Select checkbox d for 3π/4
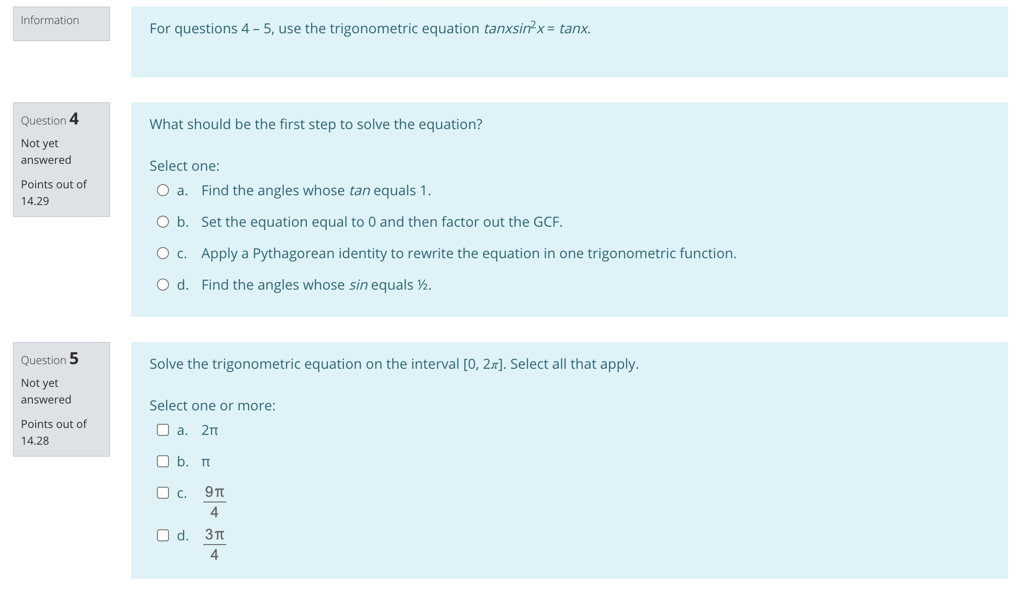 (x=163, y=534)
